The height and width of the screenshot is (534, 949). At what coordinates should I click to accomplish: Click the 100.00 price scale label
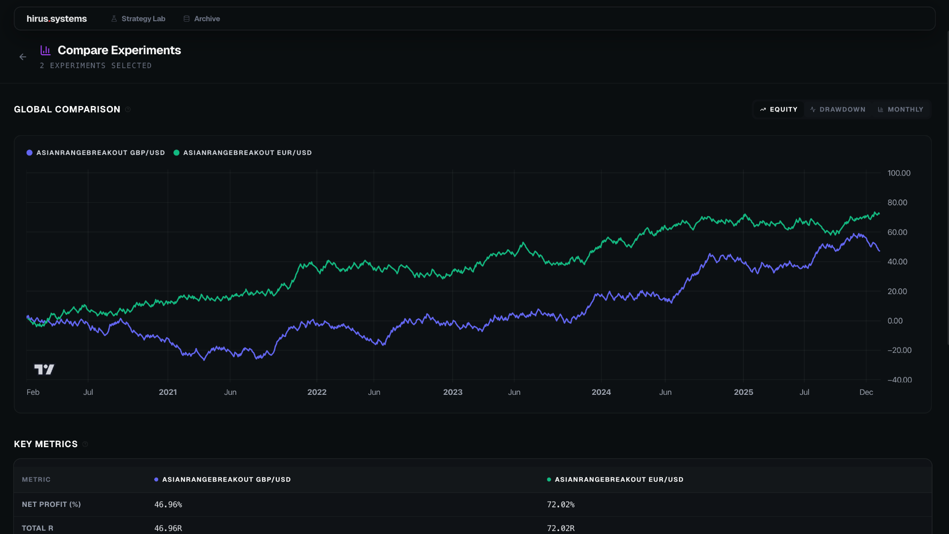(x=899, y=173)
